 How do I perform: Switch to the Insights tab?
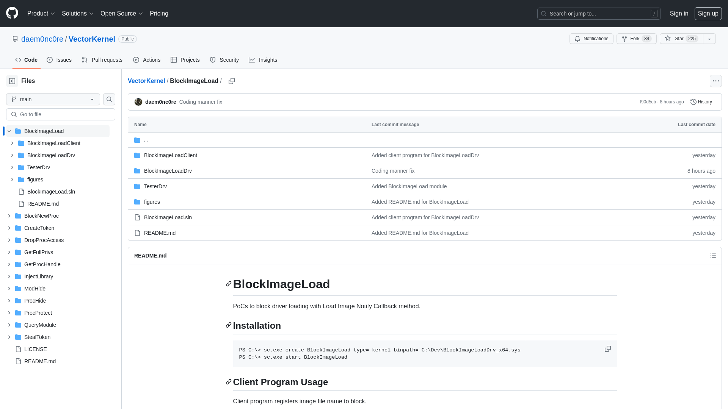tap(263, 60)
